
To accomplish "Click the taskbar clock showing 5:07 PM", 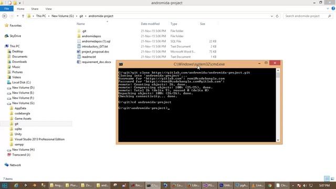I will 324,185.
